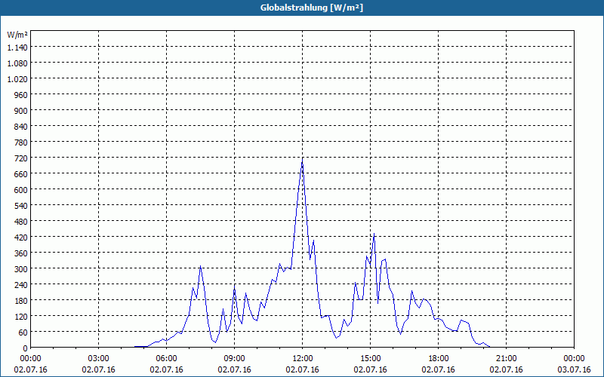Click the 240 y-axis label
This screenshot has height=377, width=604.
point(21,285)
